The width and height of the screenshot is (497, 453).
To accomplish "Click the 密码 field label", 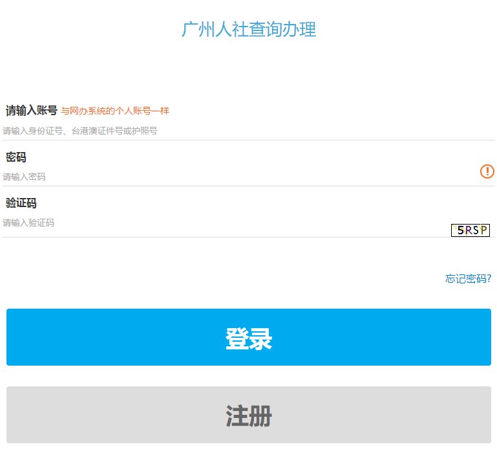I will click(16, 157).
